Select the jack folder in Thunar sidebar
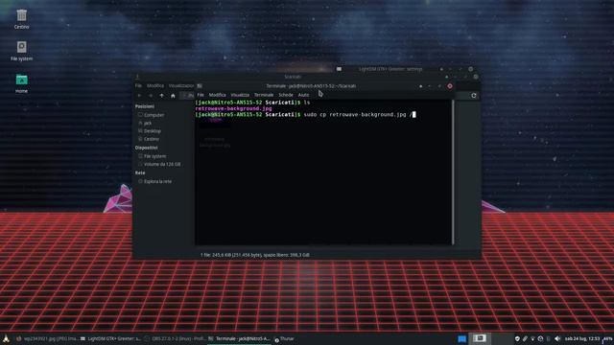The image size is (614, 345). pos(145,124)
